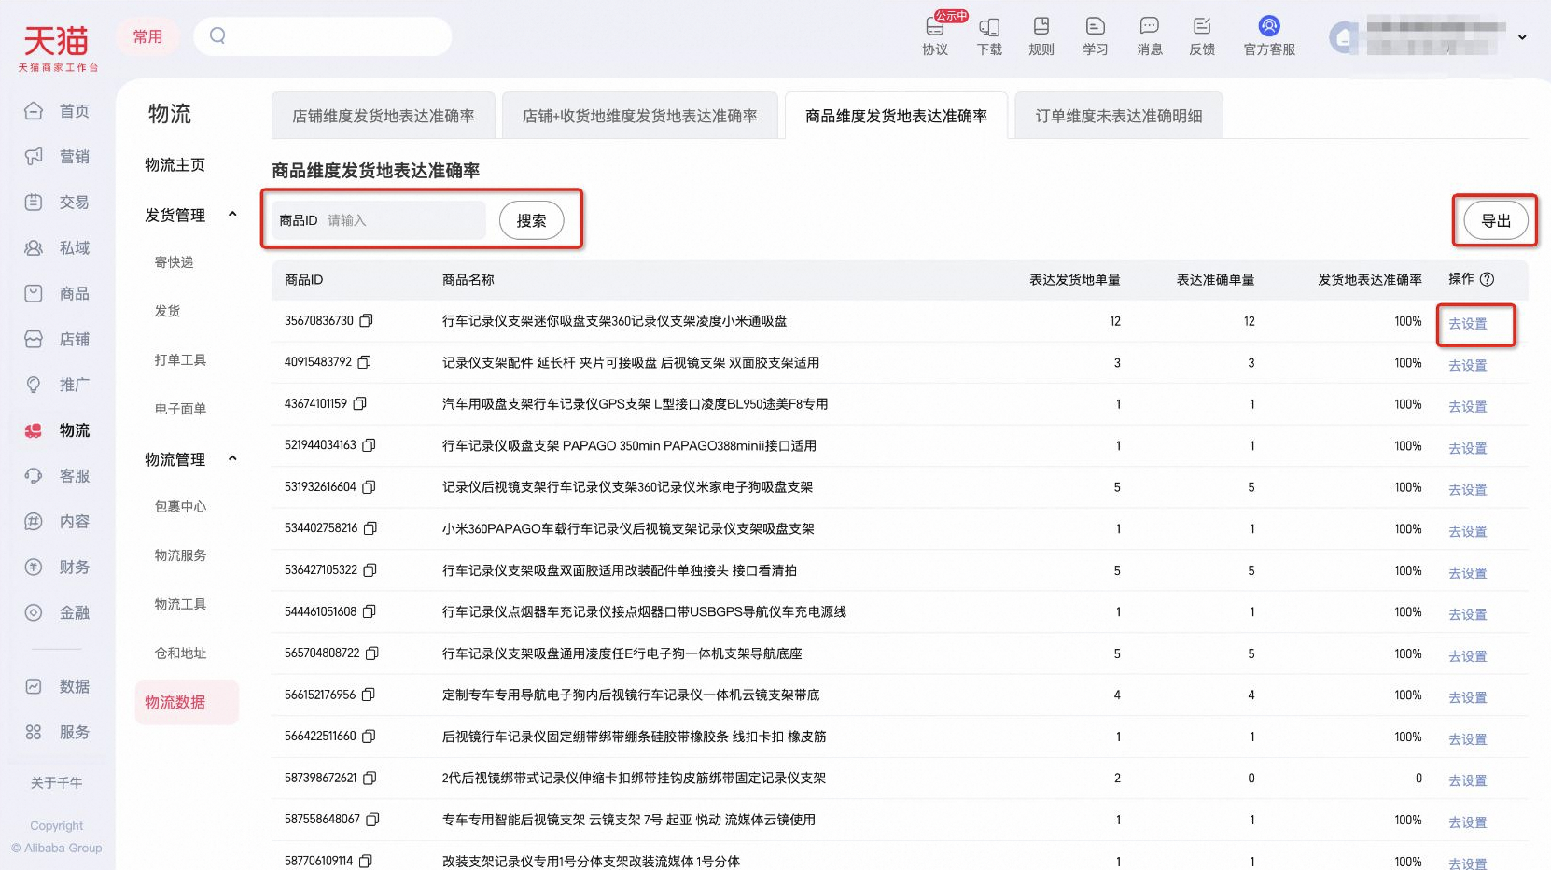Open the 协议 agreement icon
Image resolution: width=1551 pixels, height=870 pixels.
click(935, 36)
